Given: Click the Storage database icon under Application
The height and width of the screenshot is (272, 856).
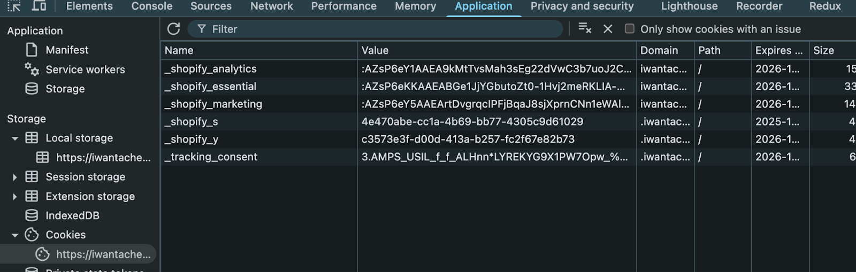Looking at the screenshot, I should 32,89.
